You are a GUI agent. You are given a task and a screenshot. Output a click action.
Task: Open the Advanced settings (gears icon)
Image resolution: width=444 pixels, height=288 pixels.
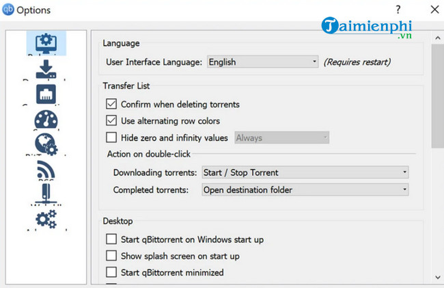point(46,219)
